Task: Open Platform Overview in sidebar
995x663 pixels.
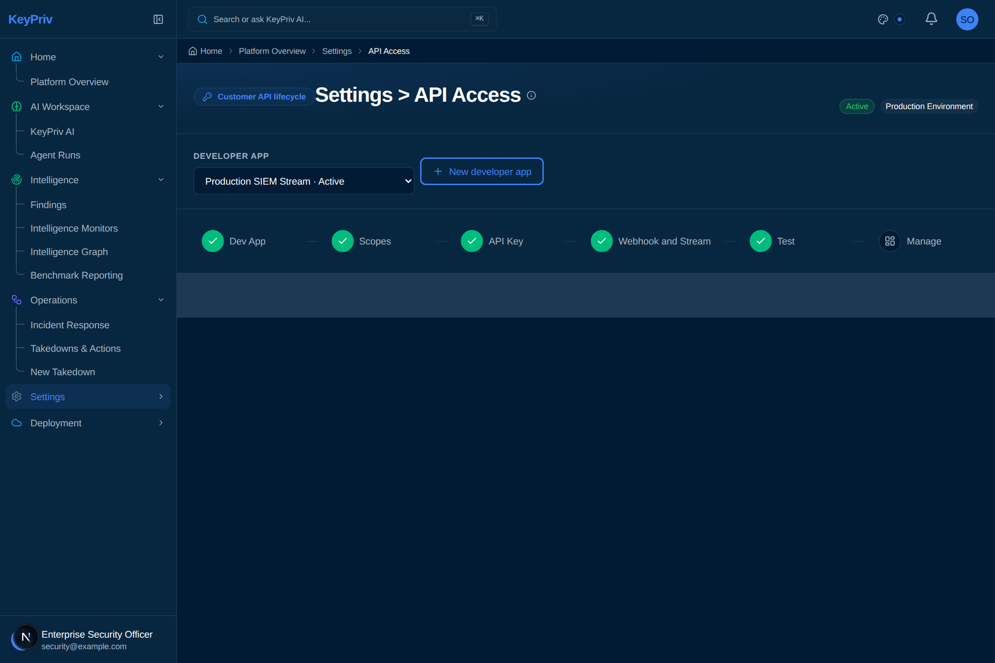Action: (70, 82)
